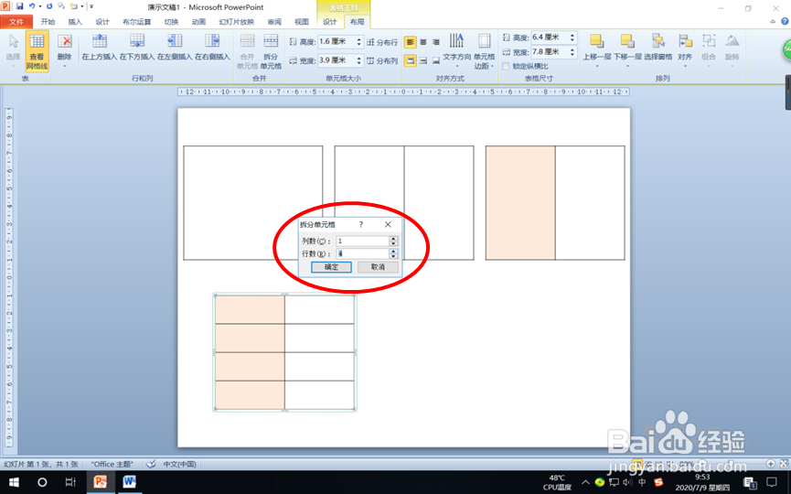Click 上移一层 bring forward icon

pyautogui.click(x=597, y=42)
